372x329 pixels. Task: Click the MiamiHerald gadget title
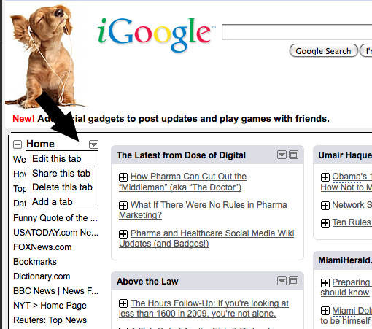point(345,260)
